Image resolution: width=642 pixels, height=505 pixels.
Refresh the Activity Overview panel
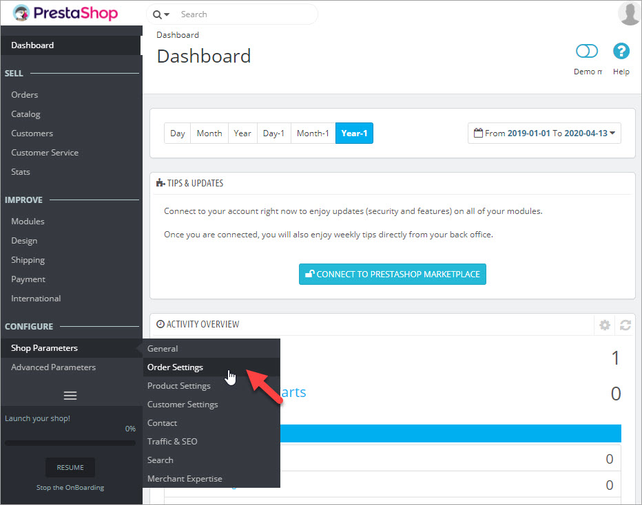[625, 325]
